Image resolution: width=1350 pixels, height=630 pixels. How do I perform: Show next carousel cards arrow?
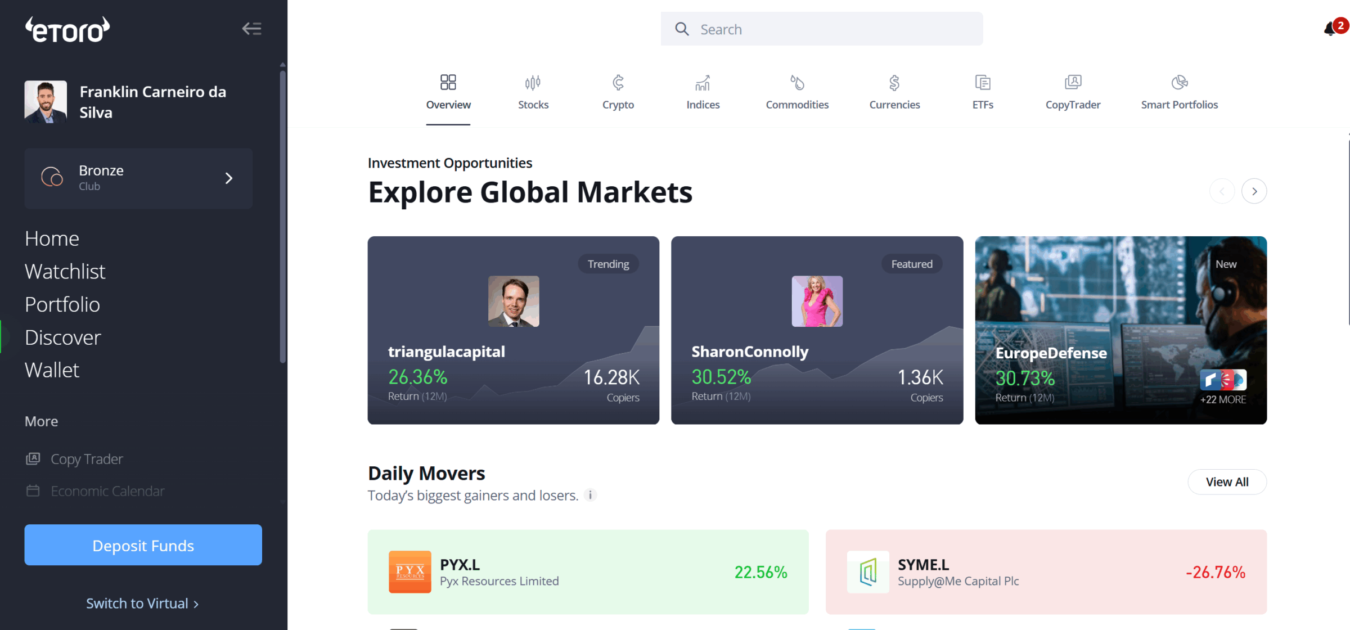click(x=1254, y=191)
